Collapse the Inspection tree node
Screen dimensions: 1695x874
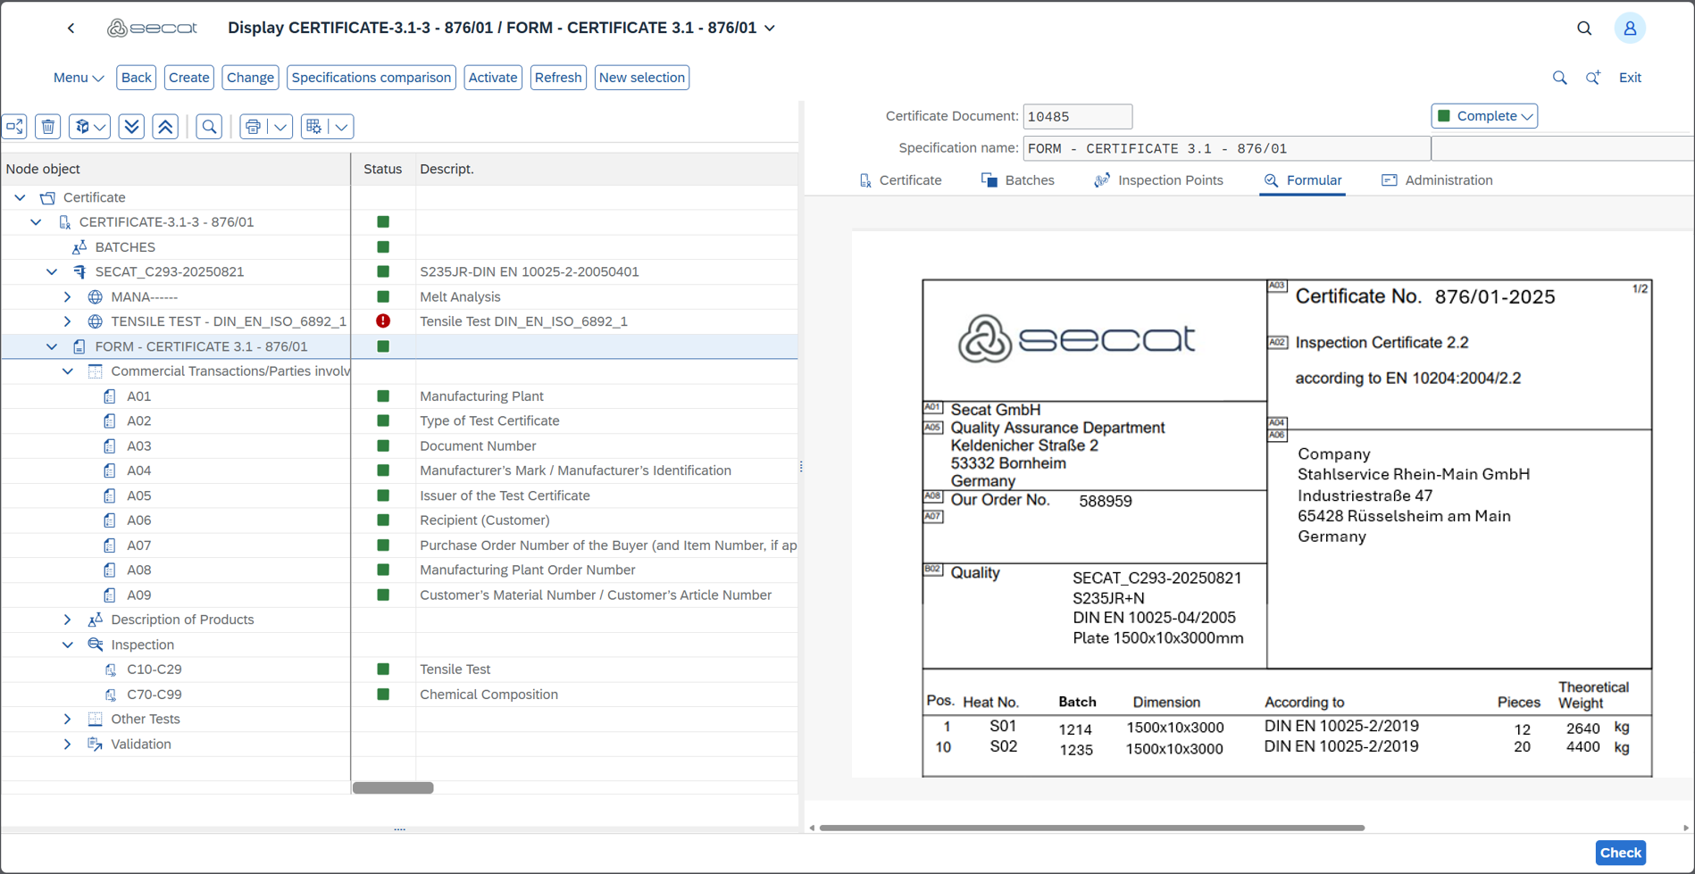click(x=68, y=645)
